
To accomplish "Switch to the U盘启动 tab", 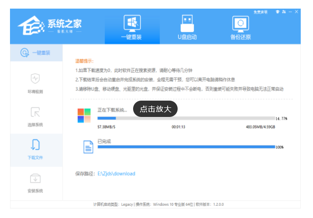I will coord(186,27).
